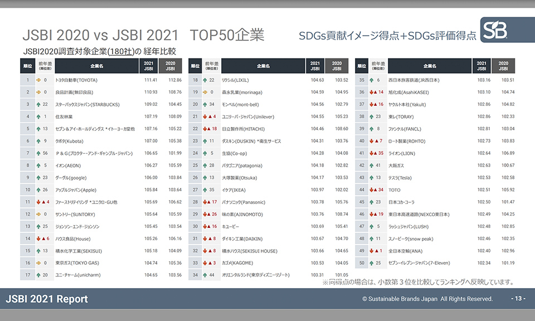535x321 pixels.
Task: Click the red down arrow in the ライオン(LION) row
Action: tap(373, 153)
